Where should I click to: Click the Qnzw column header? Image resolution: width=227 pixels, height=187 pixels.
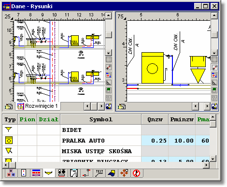pos(155,119)
